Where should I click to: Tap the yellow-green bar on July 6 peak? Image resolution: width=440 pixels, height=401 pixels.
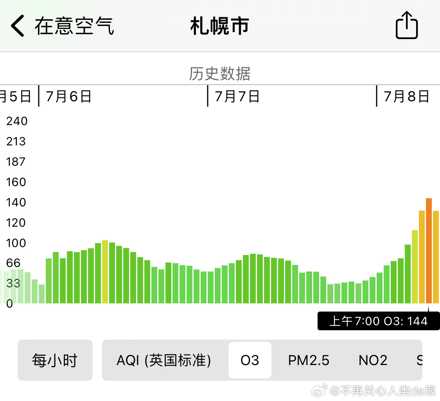click(x=105, y=272)
